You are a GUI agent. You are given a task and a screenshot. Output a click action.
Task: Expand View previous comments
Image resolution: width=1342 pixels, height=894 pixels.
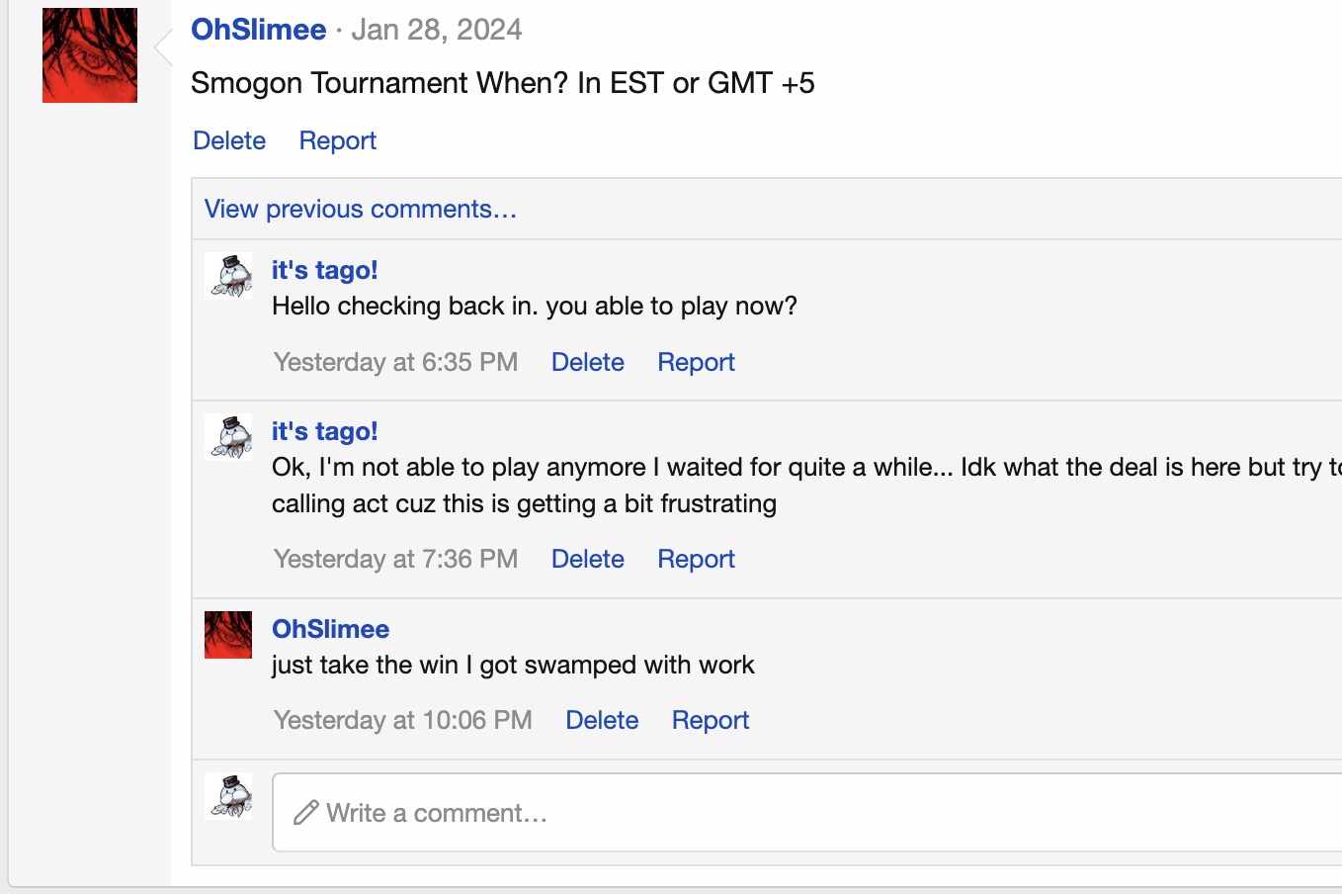(x=360, y=209)
